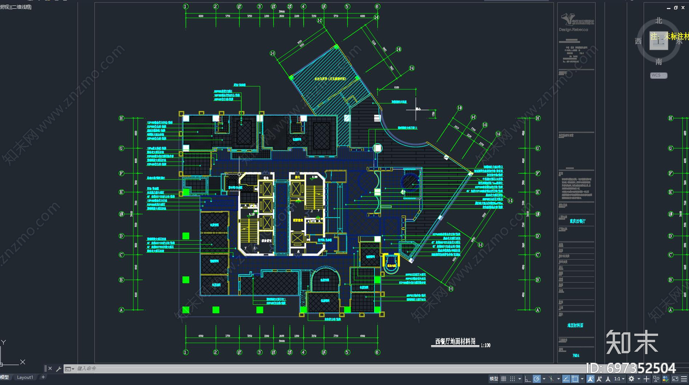689x385 pixels.
Task: Open polar tracking angle dropdown arrow
Action: tap(544, 379)
